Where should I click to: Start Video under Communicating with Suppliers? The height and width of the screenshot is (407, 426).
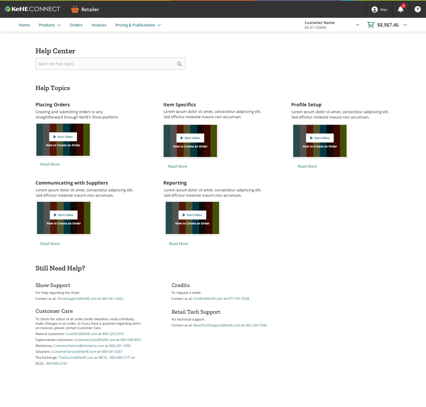[64, 215]
